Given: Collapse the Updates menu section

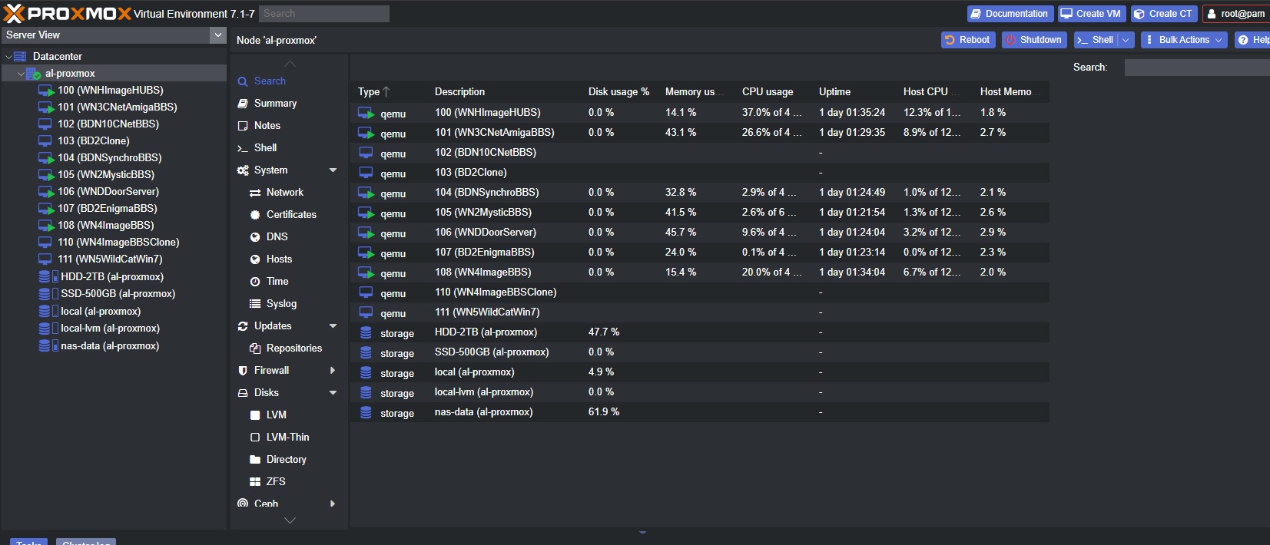Looking at the screenshot, I should [x=333, y=326].
